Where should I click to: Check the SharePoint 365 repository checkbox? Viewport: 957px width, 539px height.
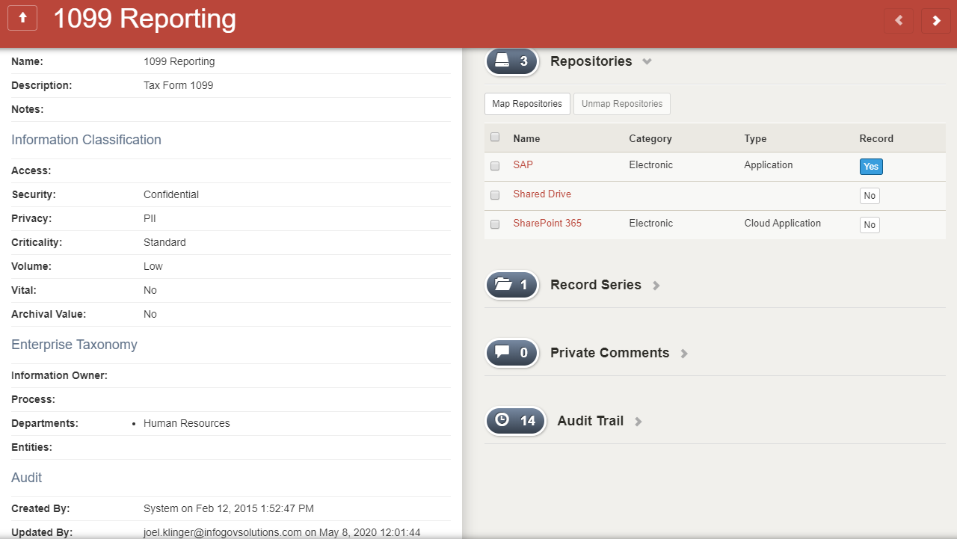coord(495,224)
